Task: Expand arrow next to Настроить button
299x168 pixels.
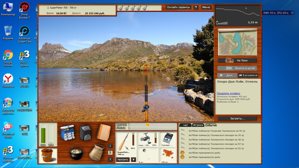Action: click(133, 160)
